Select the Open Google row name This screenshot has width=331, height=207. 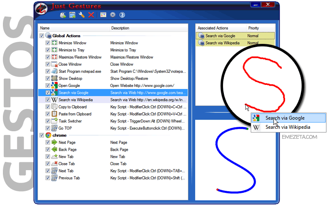click(x=69, y=86)
